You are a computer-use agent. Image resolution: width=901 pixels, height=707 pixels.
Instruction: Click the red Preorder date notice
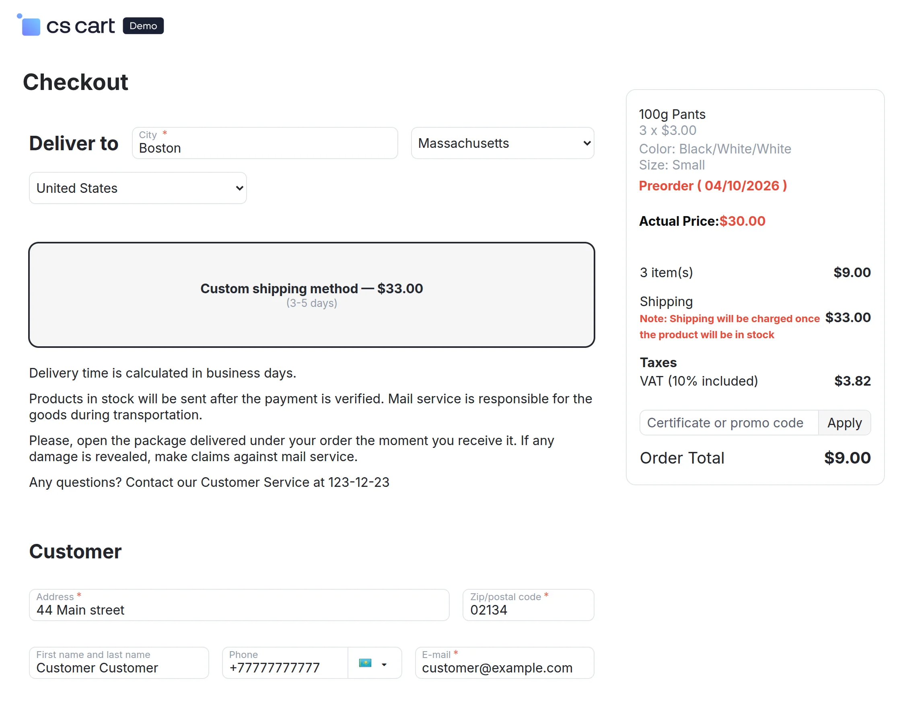tap(713, 186)
